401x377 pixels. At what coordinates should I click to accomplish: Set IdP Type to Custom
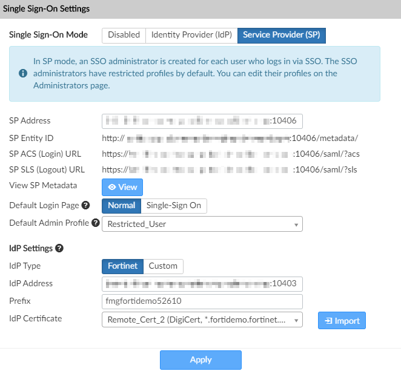coord(164,266)
